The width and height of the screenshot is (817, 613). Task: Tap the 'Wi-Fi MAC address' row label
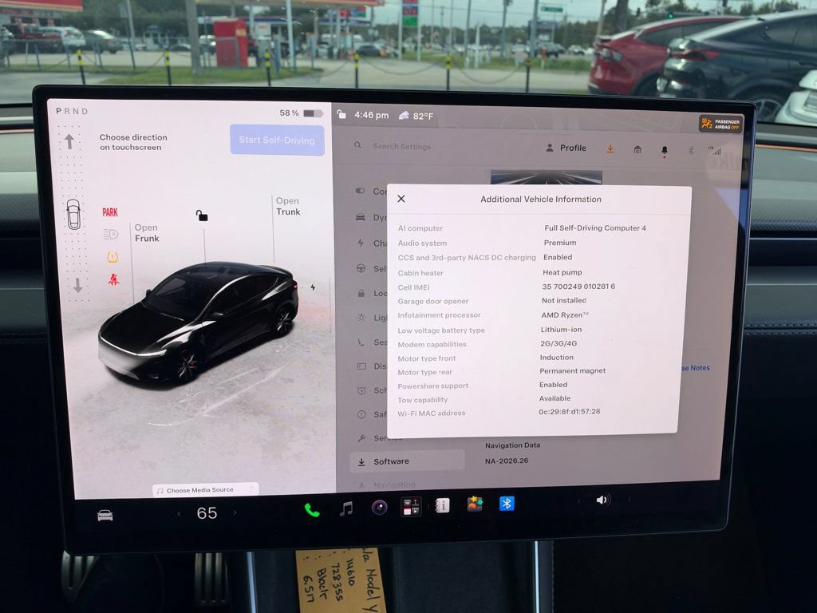tap(432, 413)
